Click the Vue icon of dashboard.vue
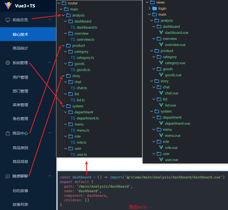Viewport: 228px width, 210px height. [161, 32]
